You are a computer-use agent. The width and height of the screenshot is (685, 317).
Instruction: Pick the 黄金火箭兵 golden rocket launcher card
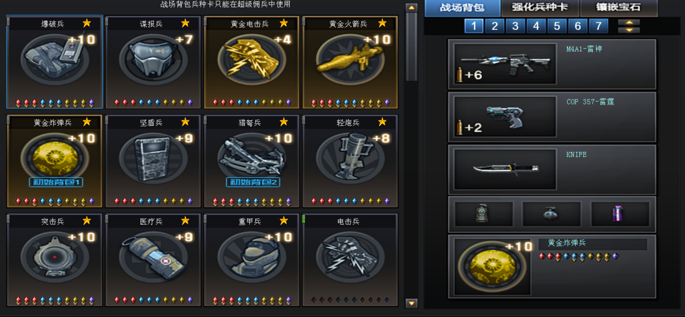350,62
